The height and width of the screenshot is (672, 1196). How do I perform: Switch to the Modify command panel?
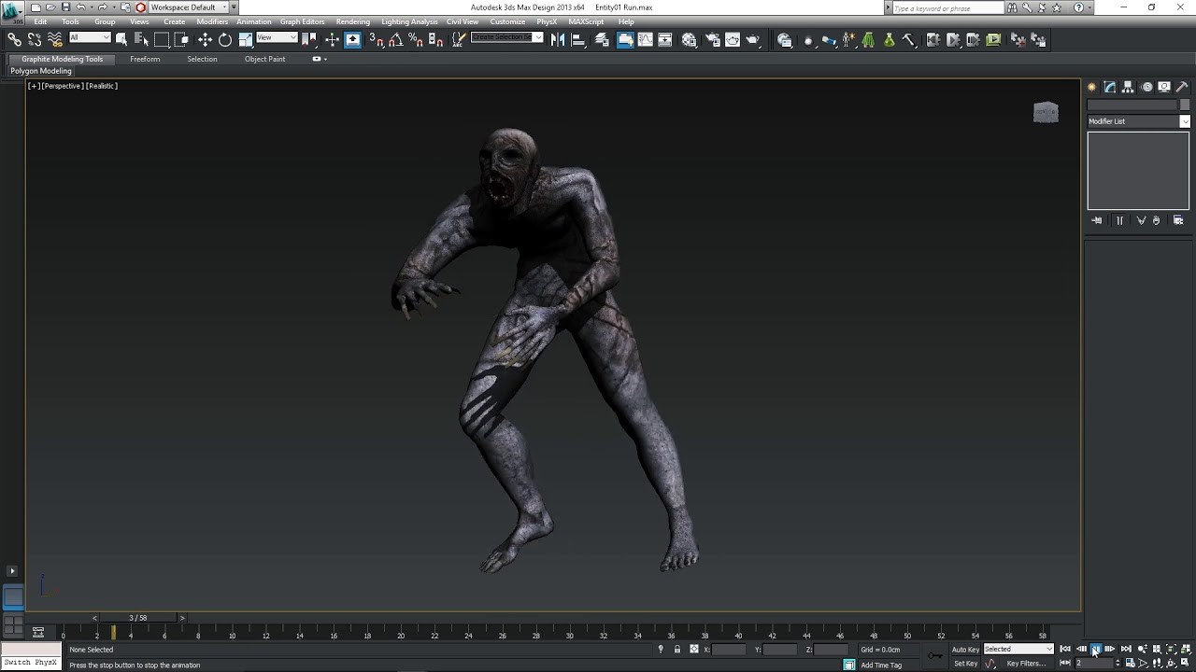pyautogui.click(x=1108, y=86)
